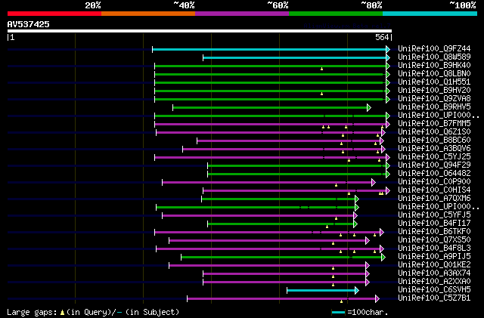484x318 pixels.
Task: Click the green O64482 alignment bar
Action: 297,174
